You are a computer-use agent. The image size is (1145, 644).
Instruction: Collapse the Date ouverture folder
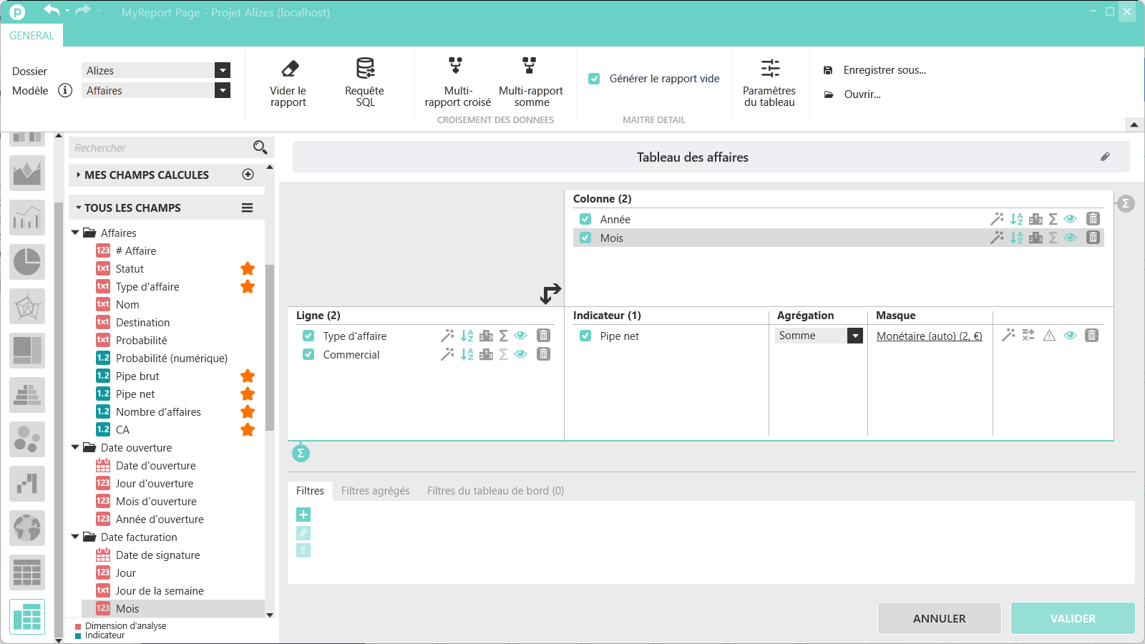click(x=75, y=448)
